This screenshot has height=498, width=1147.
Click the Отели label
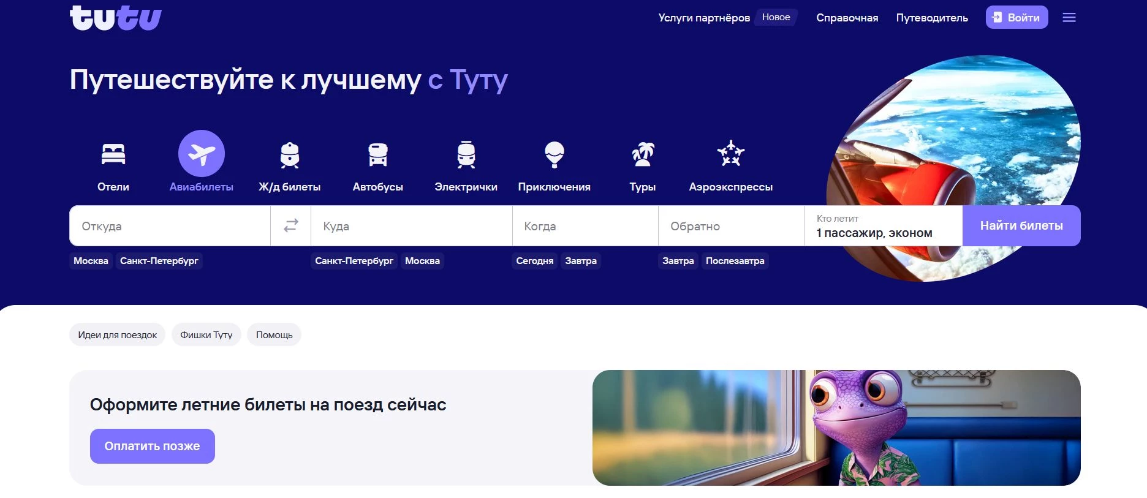click(x=113, y=187)
